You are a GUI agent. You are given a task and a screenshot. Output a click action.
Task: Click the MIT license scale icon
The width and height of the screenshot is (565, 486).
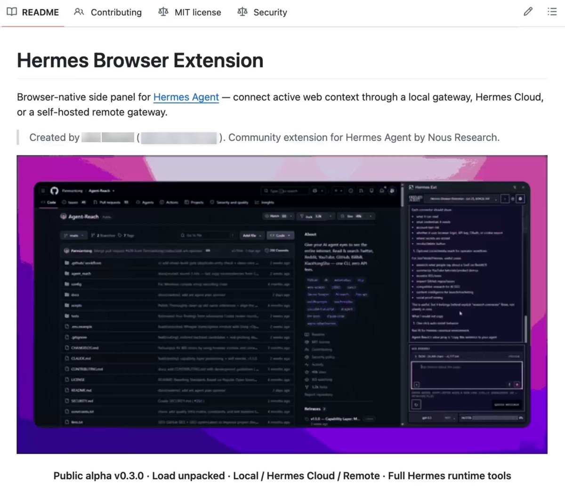[x=163, y=12]
